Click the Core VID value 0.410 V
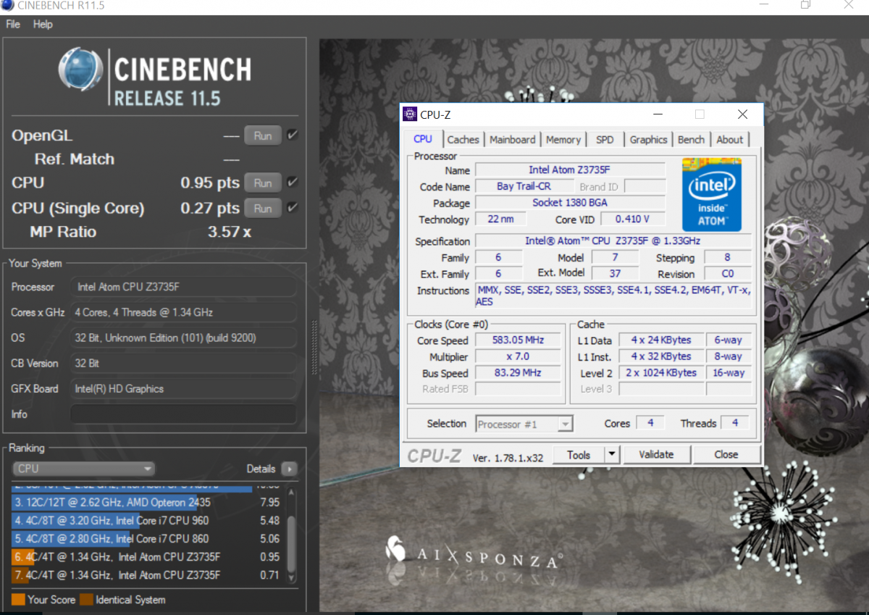This screenshot has height=615, width=869. coord(632,219)
